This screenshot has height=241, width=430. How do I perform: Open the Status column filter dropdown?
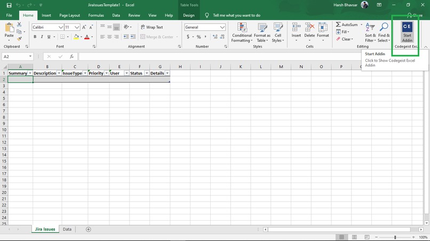tap(147, 73)
